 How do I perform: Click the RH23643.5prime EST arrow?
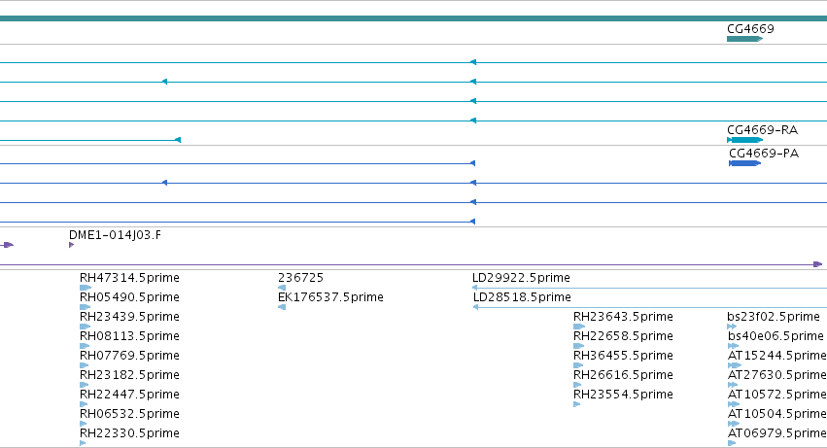(579, 327)
